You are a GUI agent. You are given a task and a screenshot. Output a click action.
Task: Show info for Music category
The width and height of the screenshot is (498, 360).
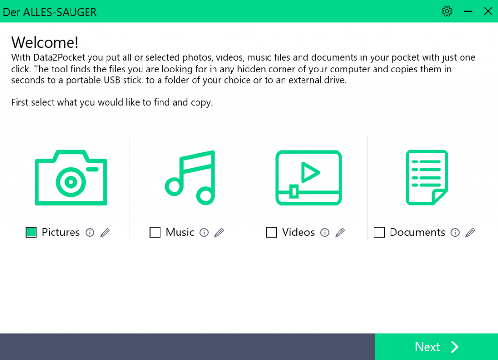(204, 233)
